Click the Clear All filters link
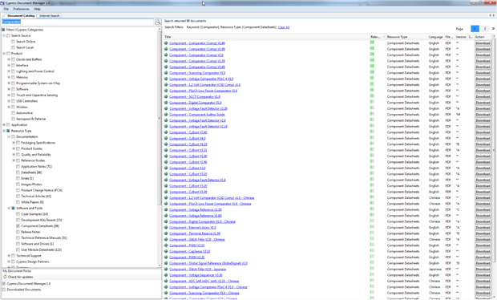This screenshot has width=497, height=300. click(x=284, y=27)
